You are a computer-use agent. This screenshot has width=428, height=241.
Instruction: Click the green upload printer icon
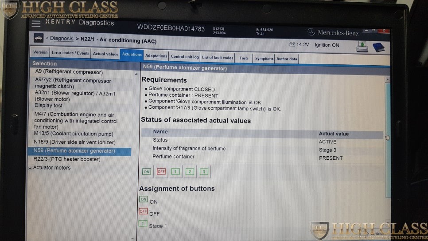362,46
